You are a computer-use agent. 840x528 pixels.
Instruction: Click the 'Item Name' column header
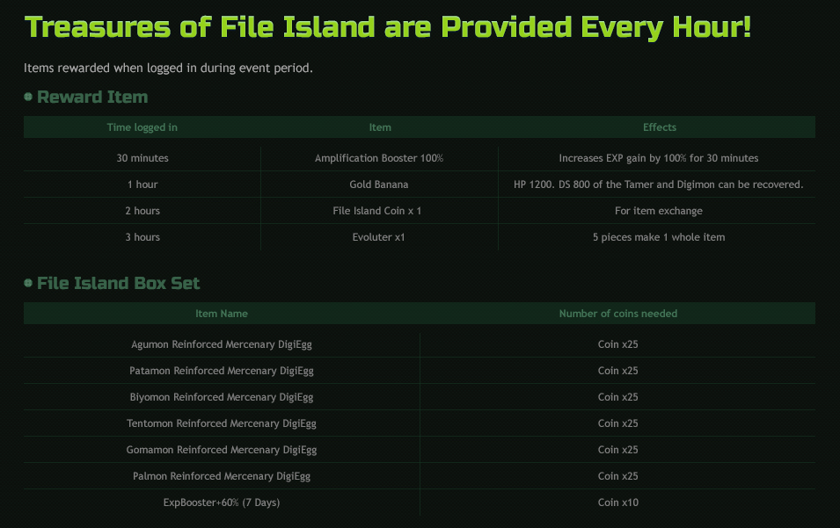pos(222,314)
